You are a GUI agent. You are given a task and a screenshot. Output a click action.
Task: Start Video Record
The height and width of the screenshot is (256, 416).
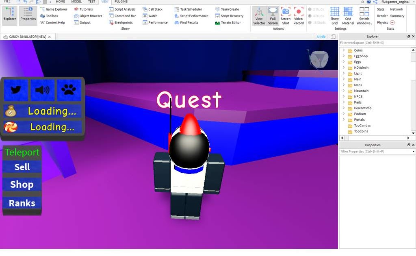pos(299,16)
